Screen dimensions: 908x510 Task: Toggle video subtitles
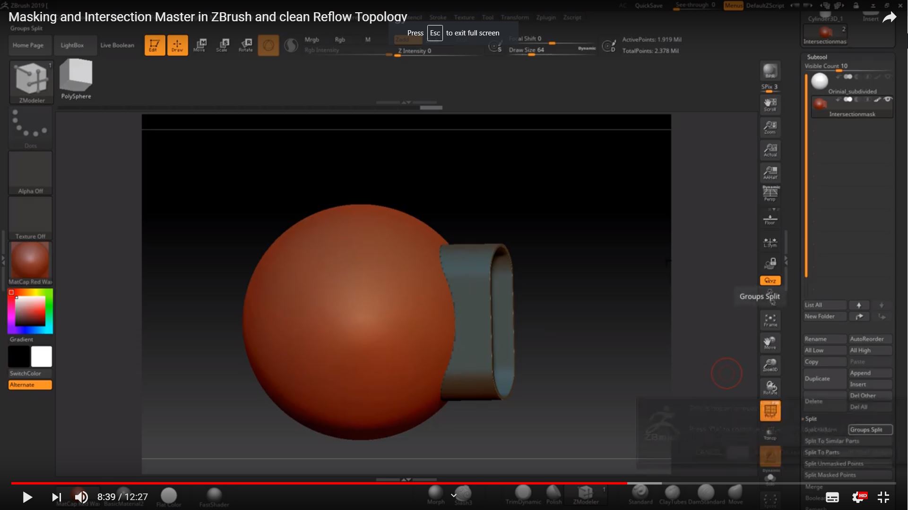(x=832, y=497)
